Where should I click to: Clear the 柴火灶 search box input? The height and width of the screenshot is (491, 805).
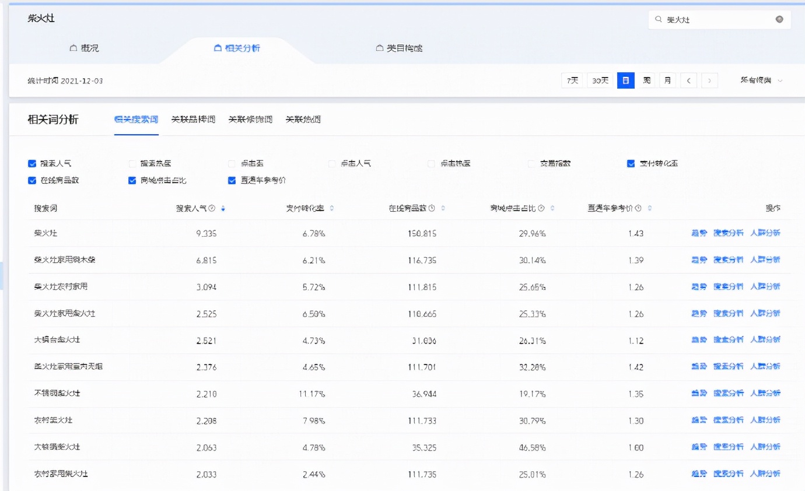coord(779,19)
